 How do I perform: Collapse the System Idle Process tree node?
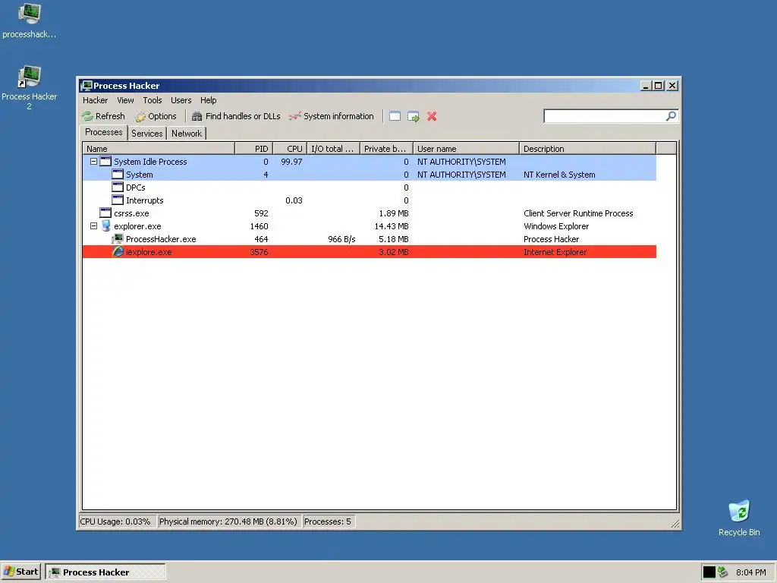(x=93, y=162)
